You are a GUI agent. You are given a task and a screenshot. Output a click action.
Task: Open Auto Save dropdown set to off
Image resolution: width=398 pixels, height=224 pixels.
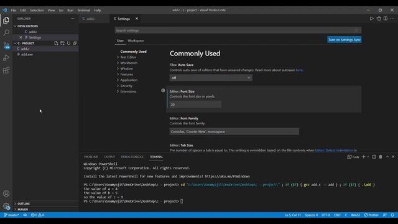(211, 78)
